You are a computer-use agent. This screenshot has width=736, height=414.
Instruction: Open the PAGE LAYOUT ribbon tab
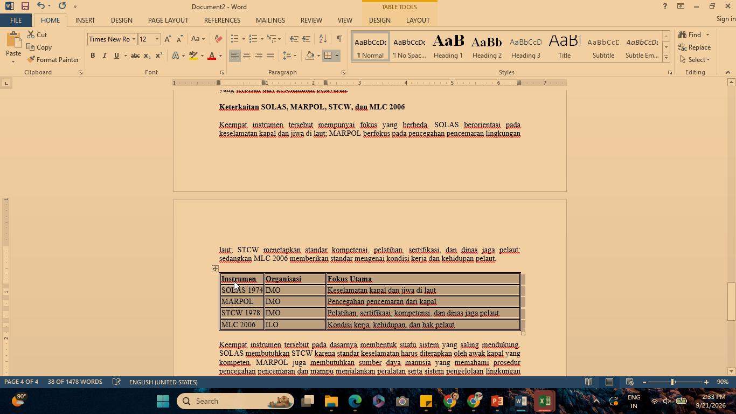pyautogui.click(x=168, y=20)
